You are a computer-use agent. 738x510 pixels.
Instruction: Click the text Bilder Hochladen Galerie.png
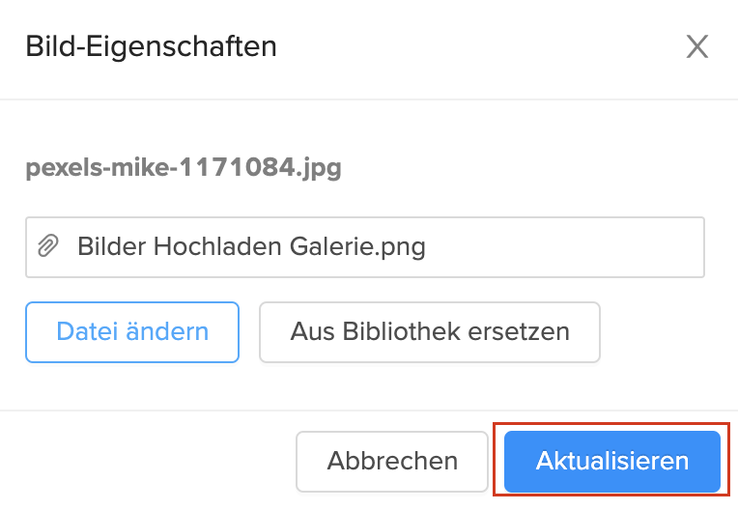(251, 246)
